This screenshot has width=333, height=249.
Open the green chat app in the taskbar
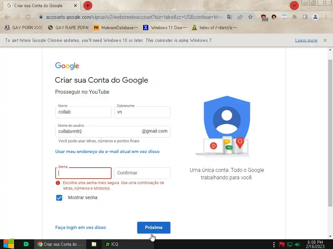(x=26, y=244)
